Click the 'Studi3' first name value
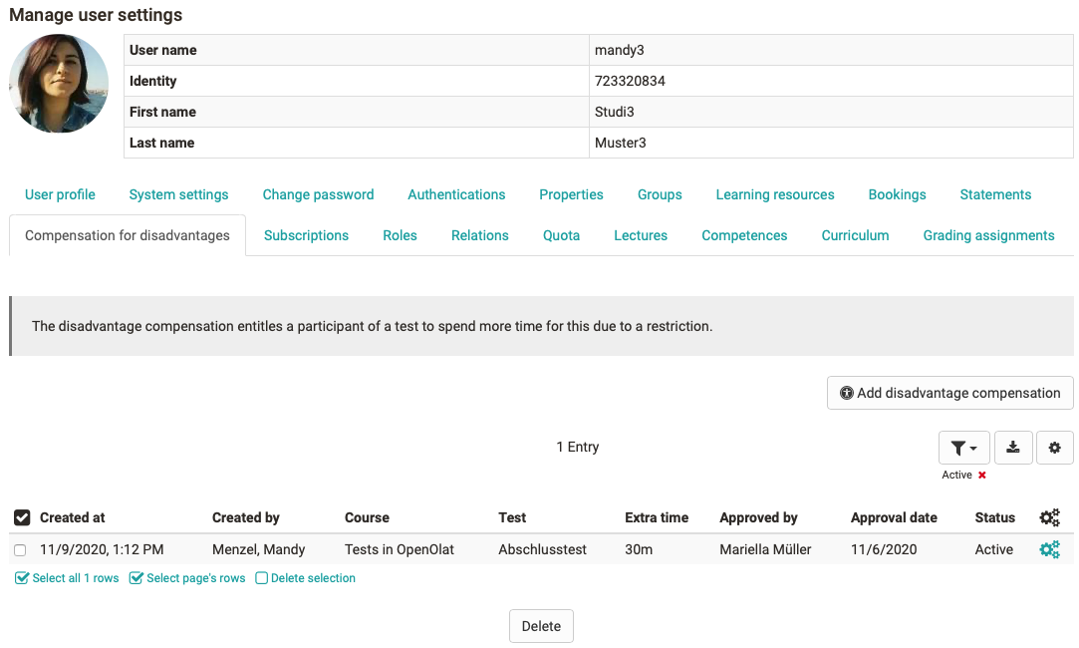1079x648 pixels. 614,113
